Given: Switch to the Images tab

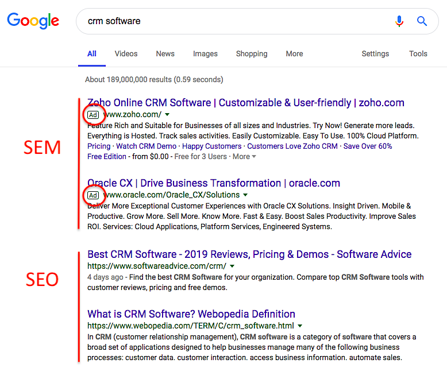Looking at the screenshot, I should pyautogui.click(x=205, y=54).
